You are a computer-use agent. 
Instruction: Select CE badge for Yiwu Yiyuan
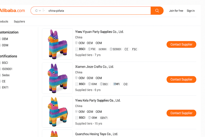pyautogui.click(x=126, y=49)
